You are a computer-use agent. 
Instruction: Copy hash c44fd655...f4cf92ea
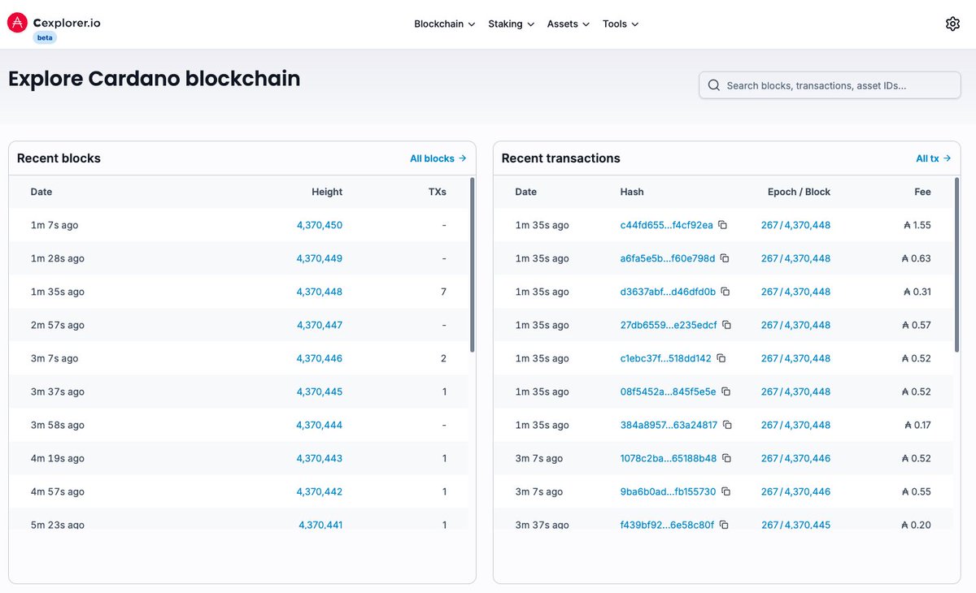(x=722, y=225)
